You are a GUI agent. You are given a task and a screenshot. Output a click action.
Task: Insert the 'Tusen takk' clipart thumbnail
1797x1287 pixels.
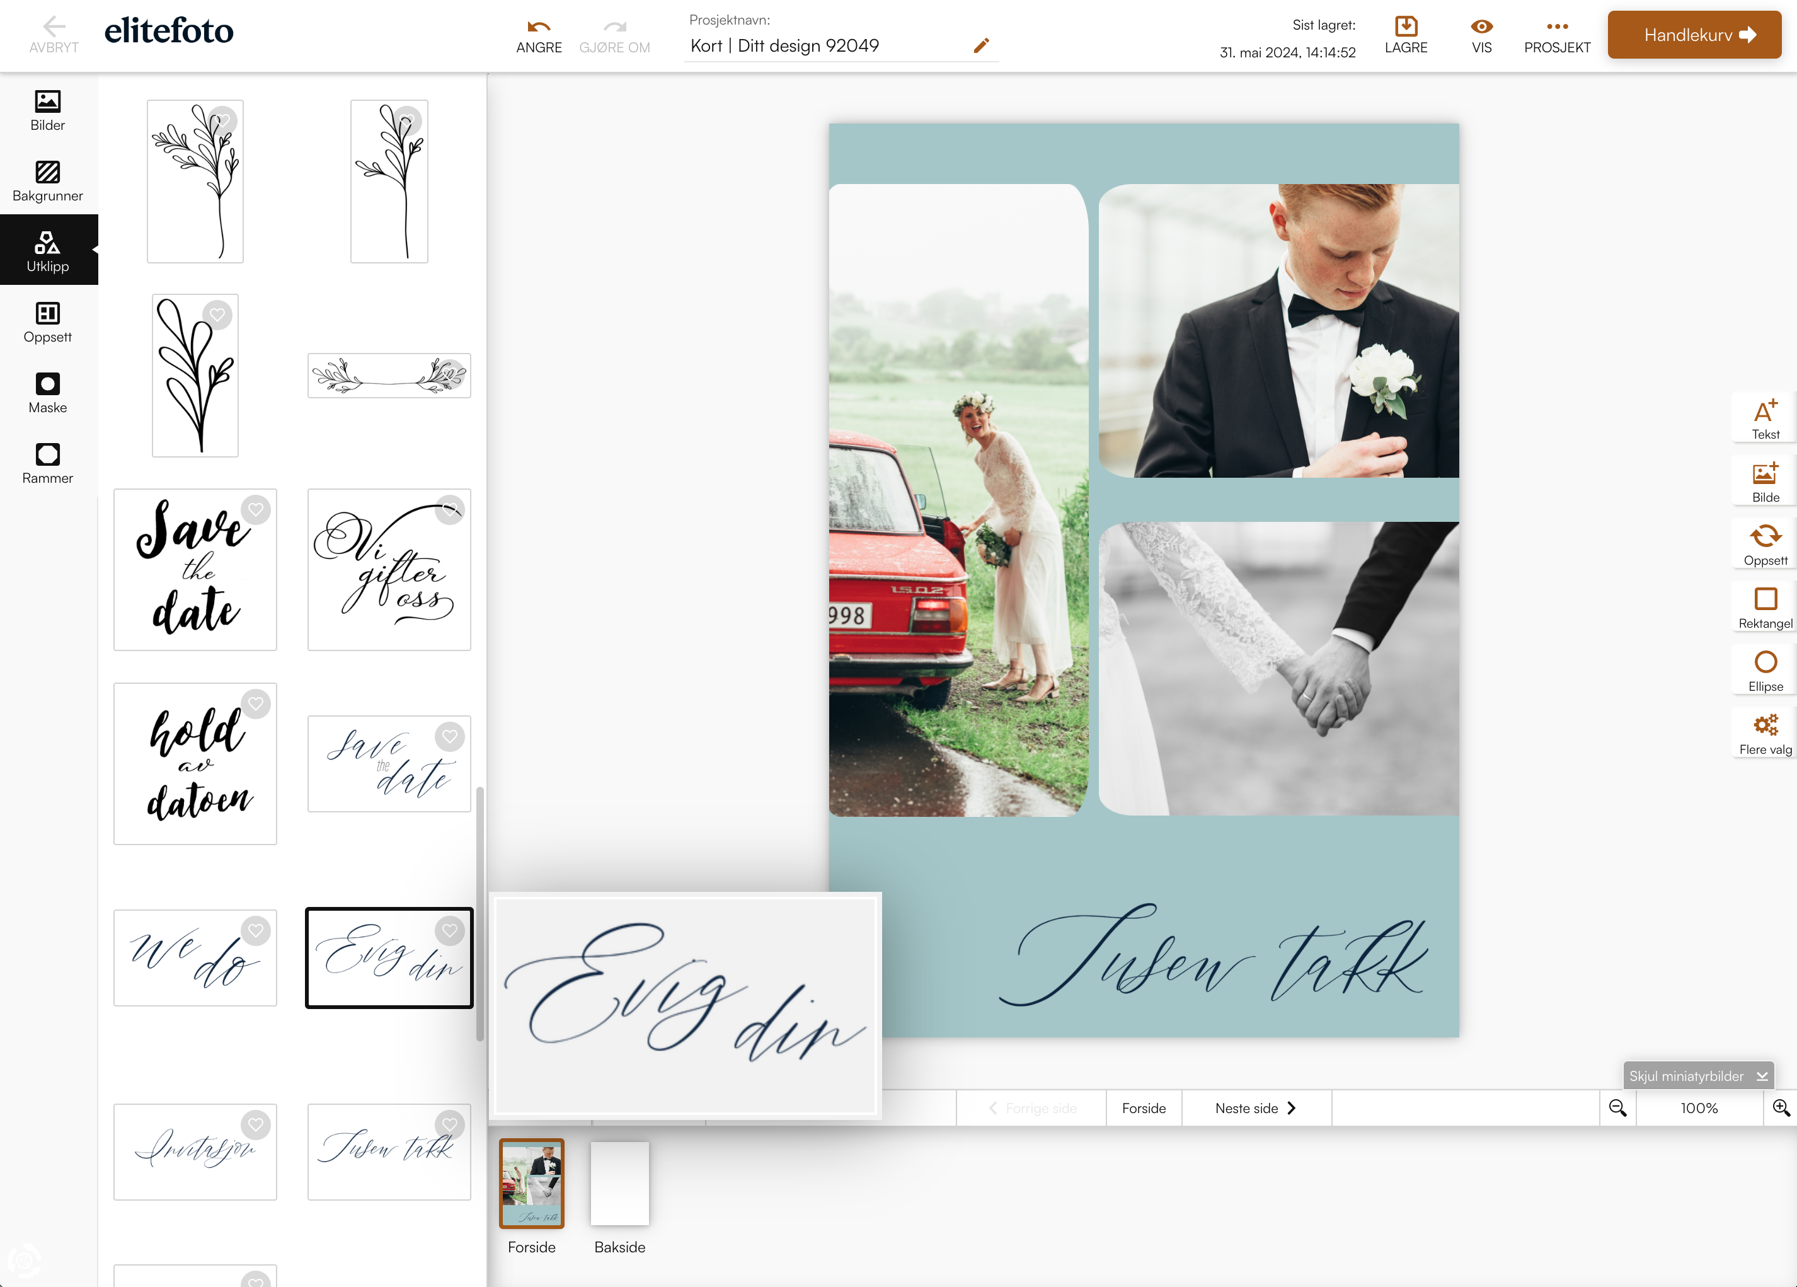click(389, 1152)
